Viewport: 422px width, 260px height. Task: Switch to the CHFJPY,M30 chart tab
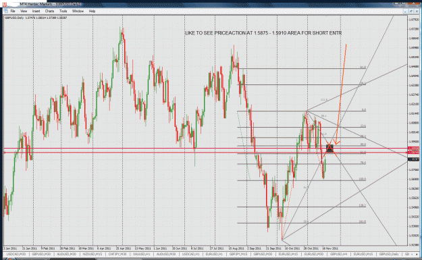(117, 254)
